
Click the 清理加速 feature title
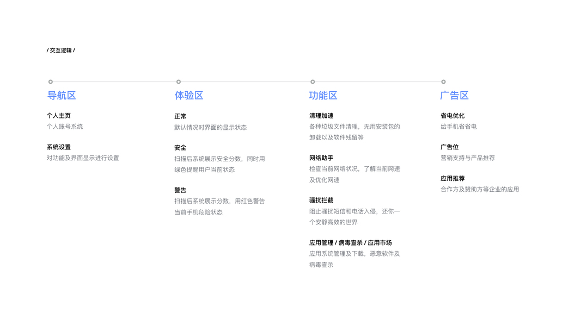321,116
